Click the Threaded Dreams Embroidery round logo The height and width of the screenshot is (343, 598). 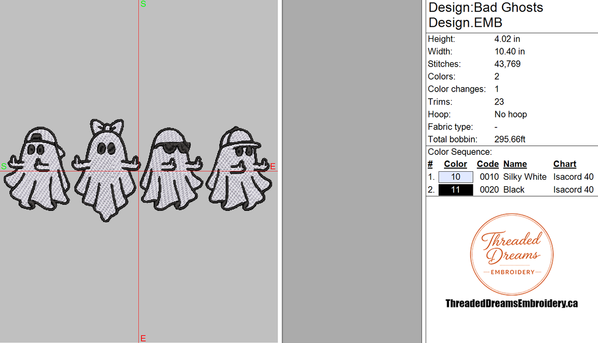tap(512, 254)
